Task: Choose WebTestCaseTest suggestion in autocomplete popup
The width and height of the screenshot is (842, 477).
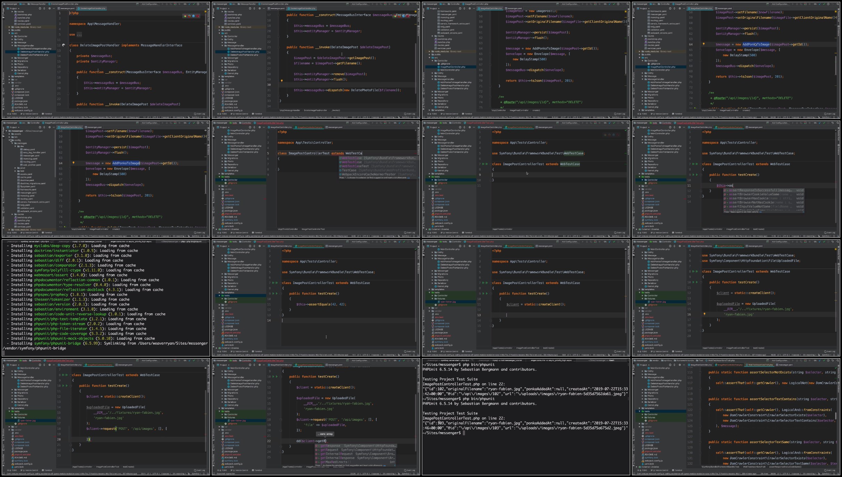Action: [x=379, y=166]
